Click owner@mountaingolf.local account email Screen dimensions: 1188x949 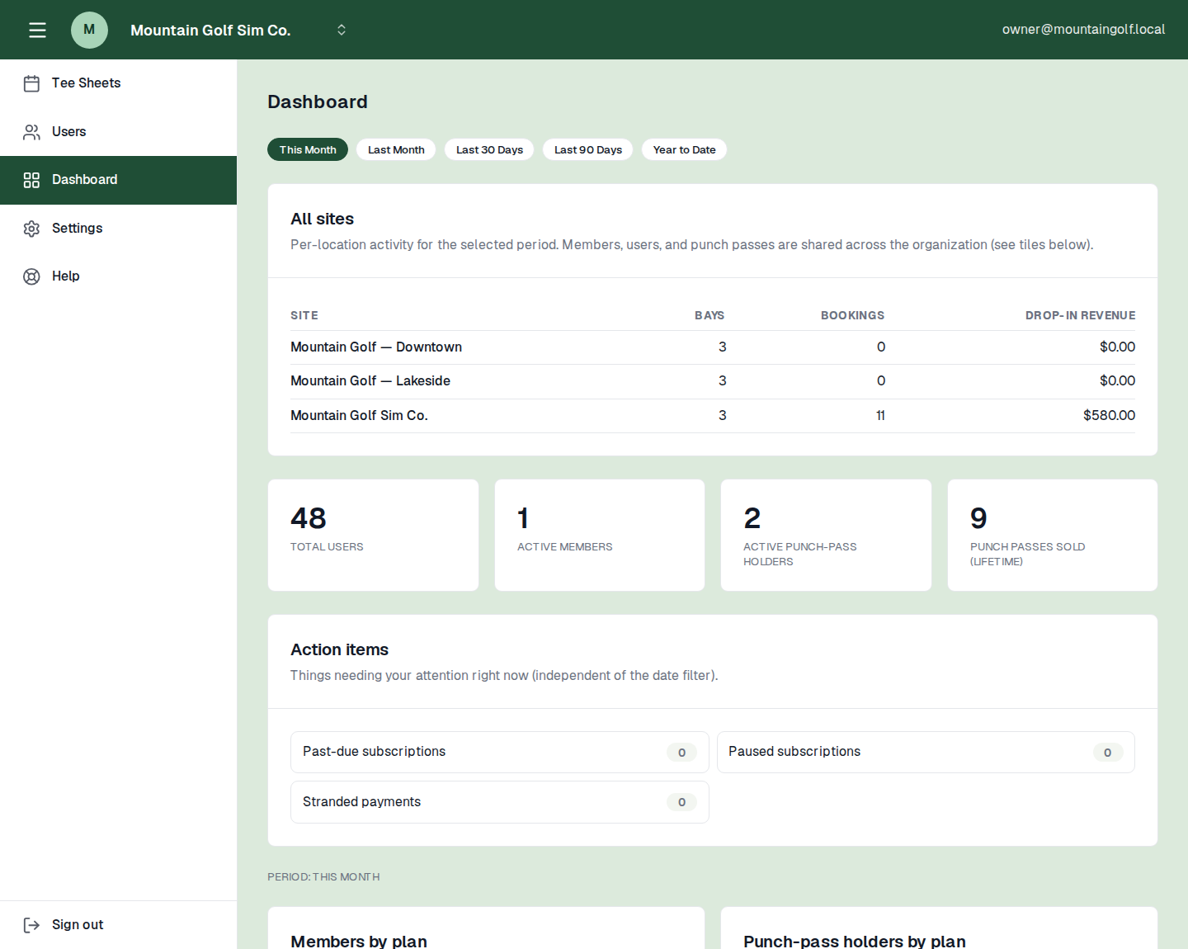pyautogui.click(x=1083, y=30)
